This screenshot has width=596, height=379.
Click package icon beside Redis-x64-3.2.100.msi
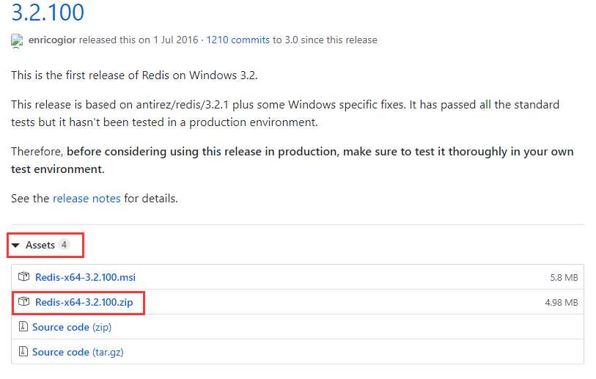pyautogui.click(x=23, y=277)
